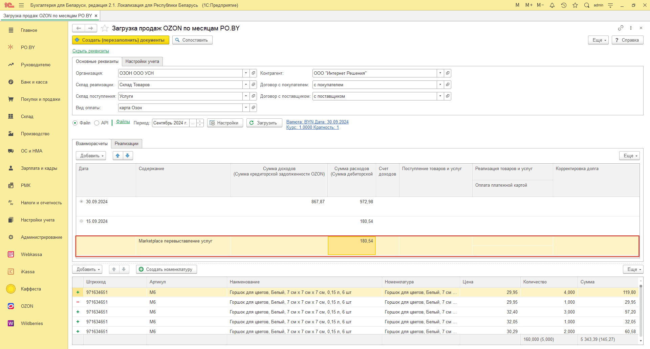Screen dimensions: 650x349
Task: Open form's vertical three-dot menu
Action: click(x=631, y=28)
